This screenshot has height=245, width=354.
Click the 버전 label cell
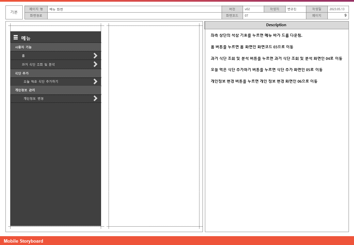pyautogui.click(x=232, y=9)
